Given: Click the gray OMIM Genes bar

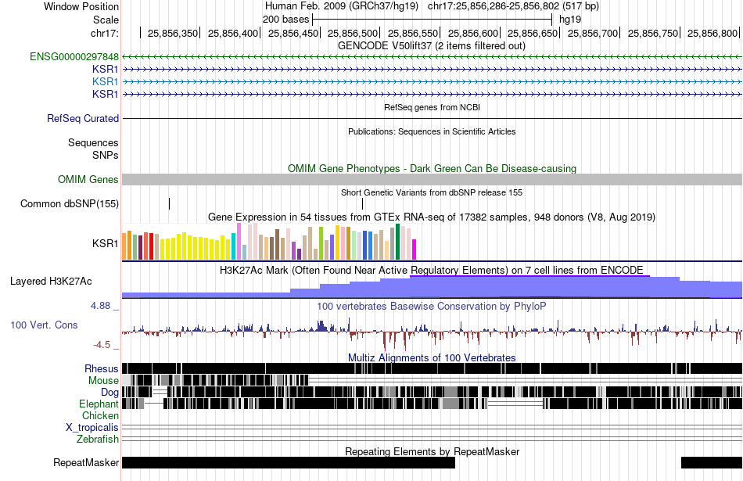Looking at the screenshot, I should tap(433, 180).
